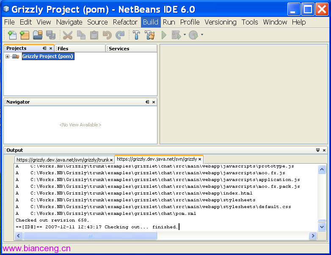331x255 pixels.
Task: Click the vertical scrollbar thumb in Output
Action: [322, 221]
